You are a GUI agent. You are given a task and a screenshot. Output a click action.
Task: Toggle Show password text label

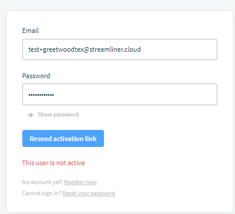coord(58,115)
